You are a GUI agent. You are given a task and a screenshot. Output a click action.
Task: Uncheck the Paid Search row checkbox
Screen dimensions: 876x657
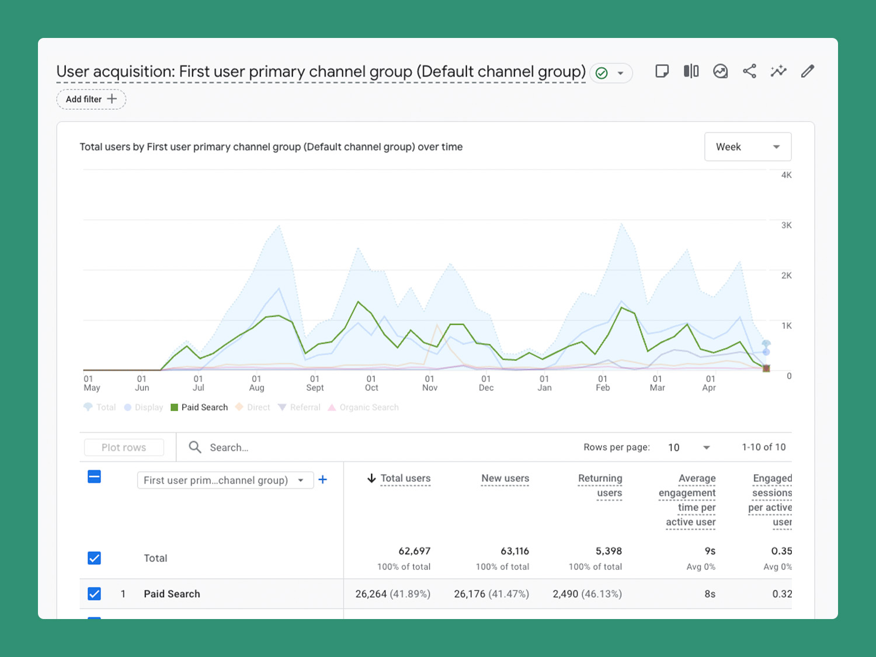pos(94,594)
